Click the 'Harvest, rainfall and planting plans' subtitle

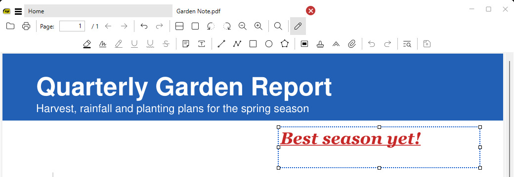172,109
